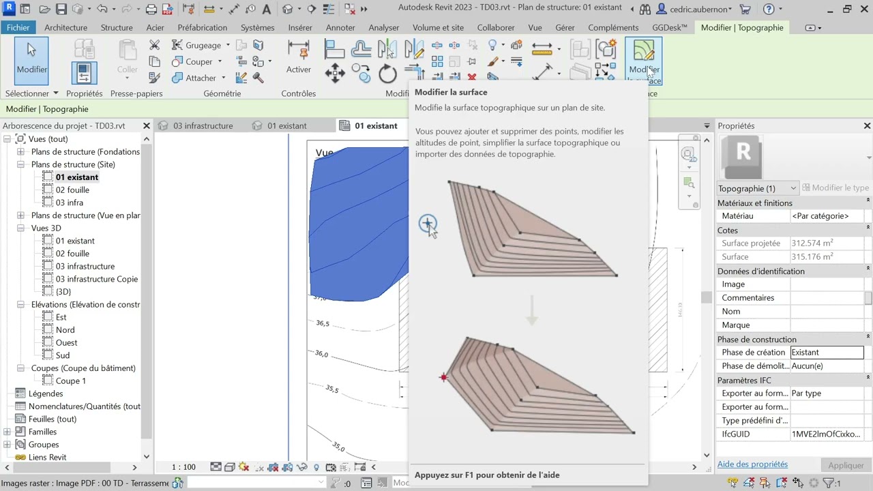This screenshot has width=873, height=491.
Task: Toggle visual style cube in view control bar
Action: (230, 467)
